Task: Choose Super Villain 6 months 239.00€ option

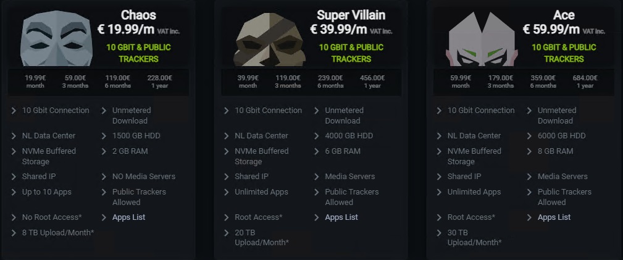Action: click(330, 82)
